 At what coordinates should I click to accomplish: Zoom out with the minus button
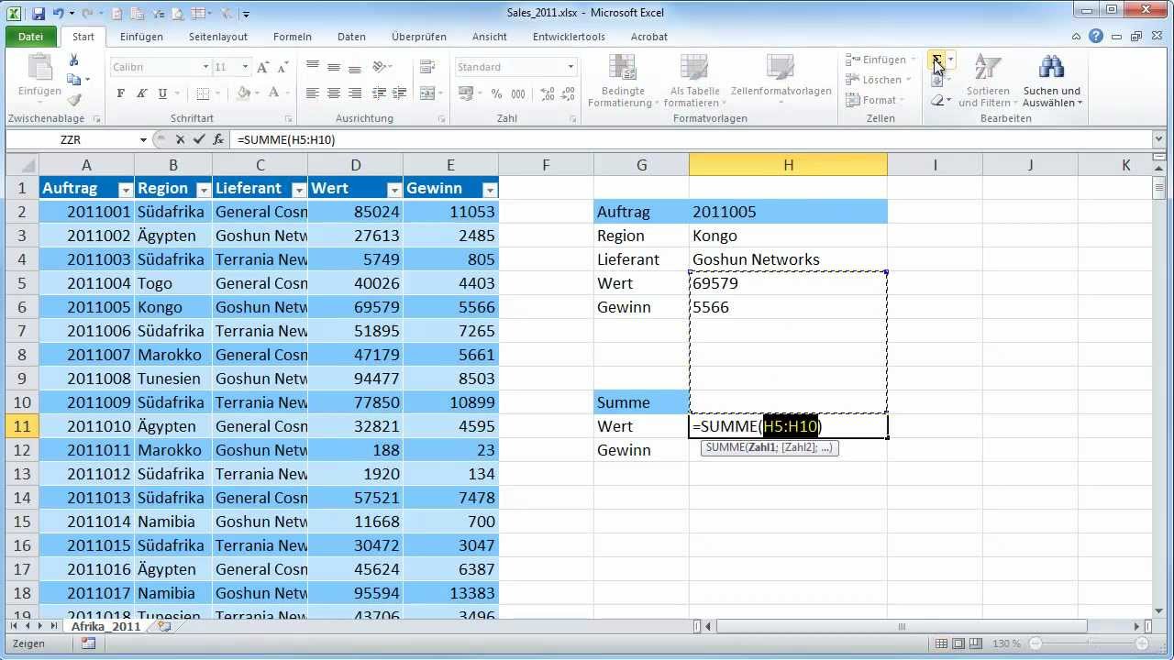click(x=1035, y=643)
